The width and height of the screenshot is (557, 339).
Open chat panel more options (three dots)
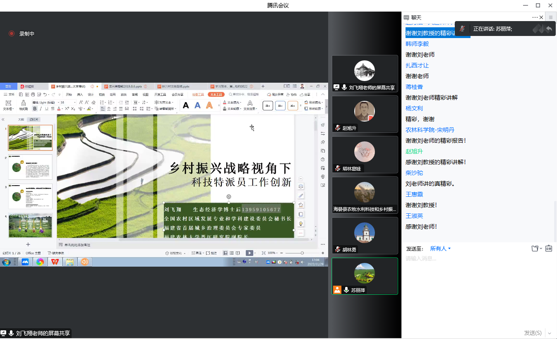click(x=535, y=17)
